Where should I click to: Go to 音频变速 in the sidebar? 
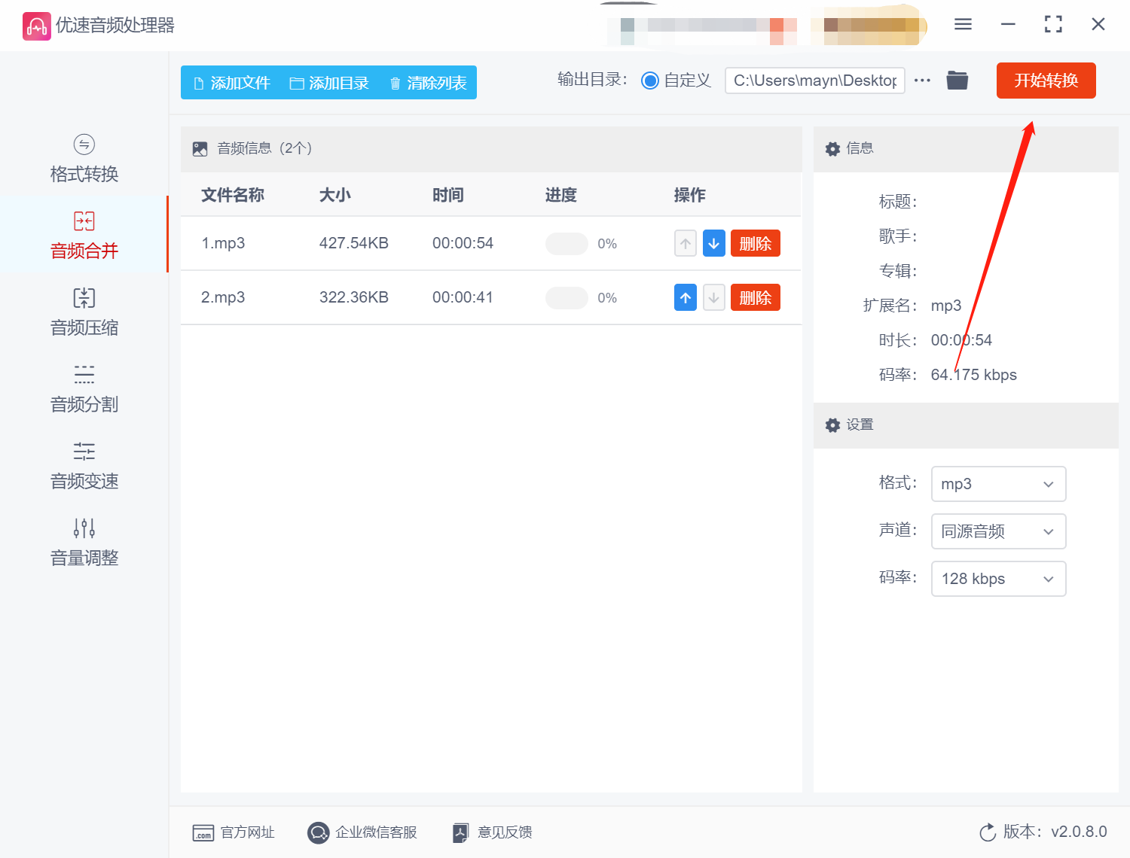pos(84,466)
